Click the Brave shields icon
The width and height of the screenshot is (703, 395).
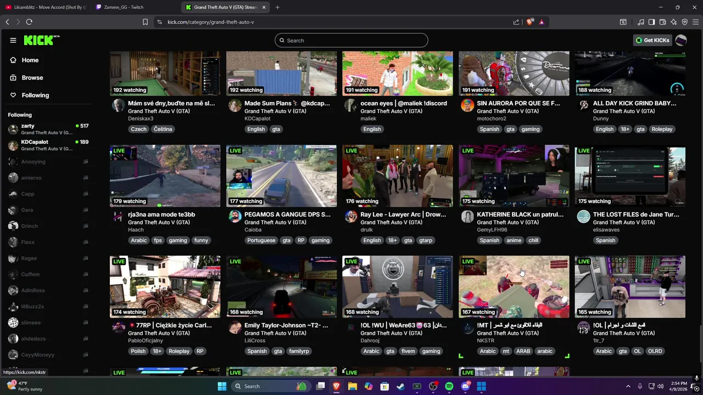tap(529, 22)
